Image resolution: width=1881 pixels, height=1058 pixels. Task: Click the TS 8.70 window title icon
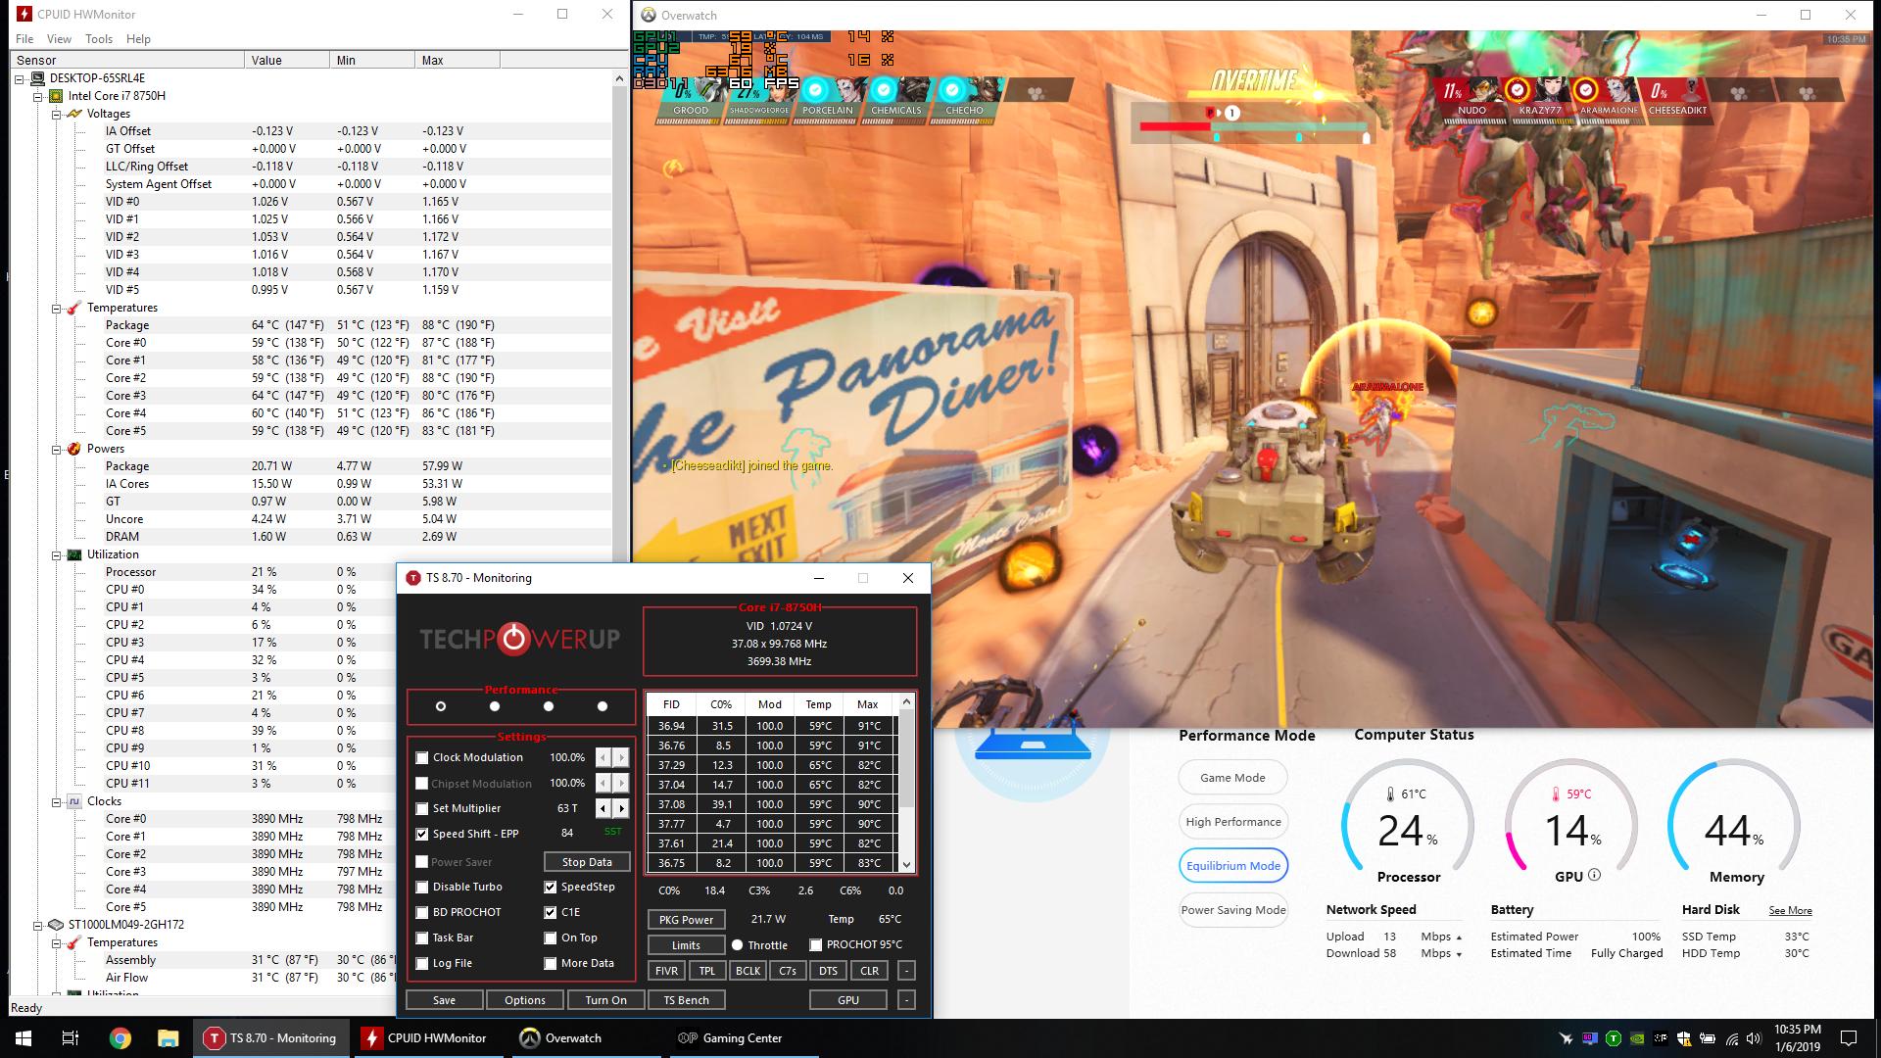[x=413, y=578]
